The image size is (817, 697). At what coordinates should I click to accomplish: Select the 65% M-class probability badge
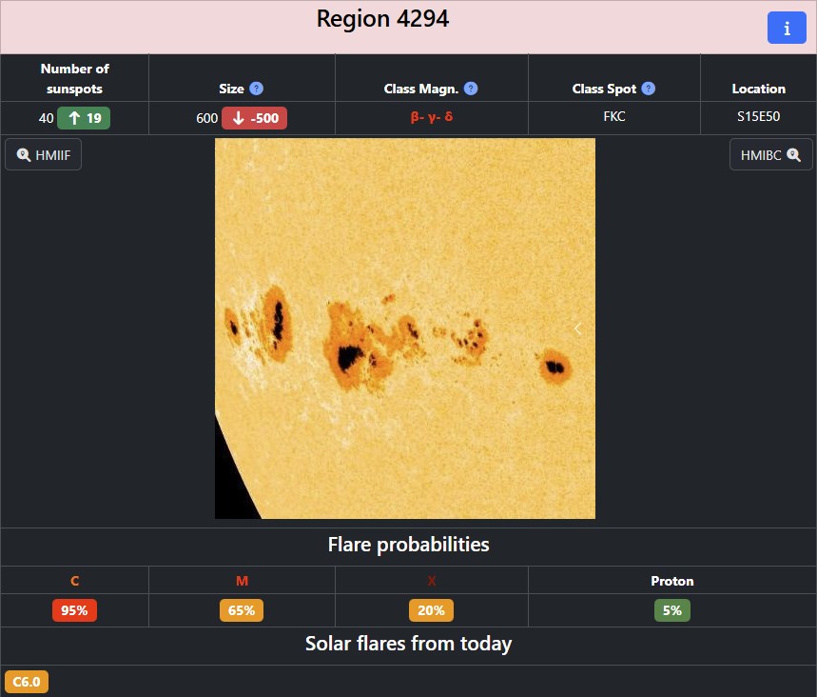[x=242, y=610]
